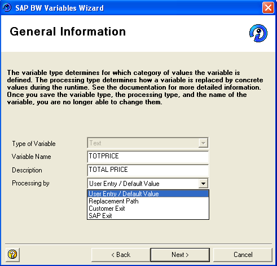Click the Description field containing TOTAL PRICE

tap(148, 170)
